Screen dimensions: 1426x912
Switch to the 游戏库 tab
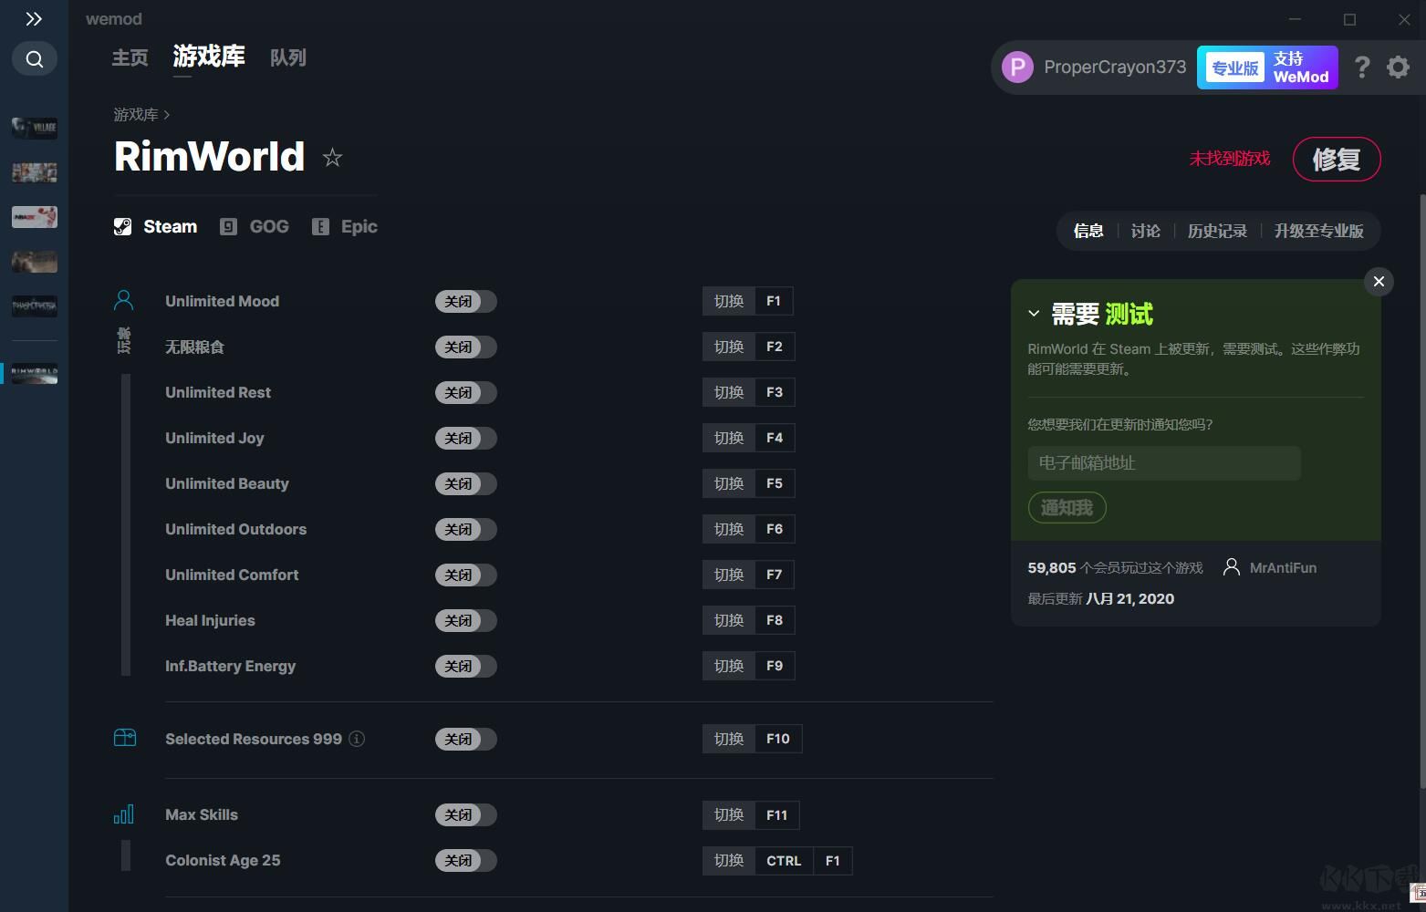(209, 57)
